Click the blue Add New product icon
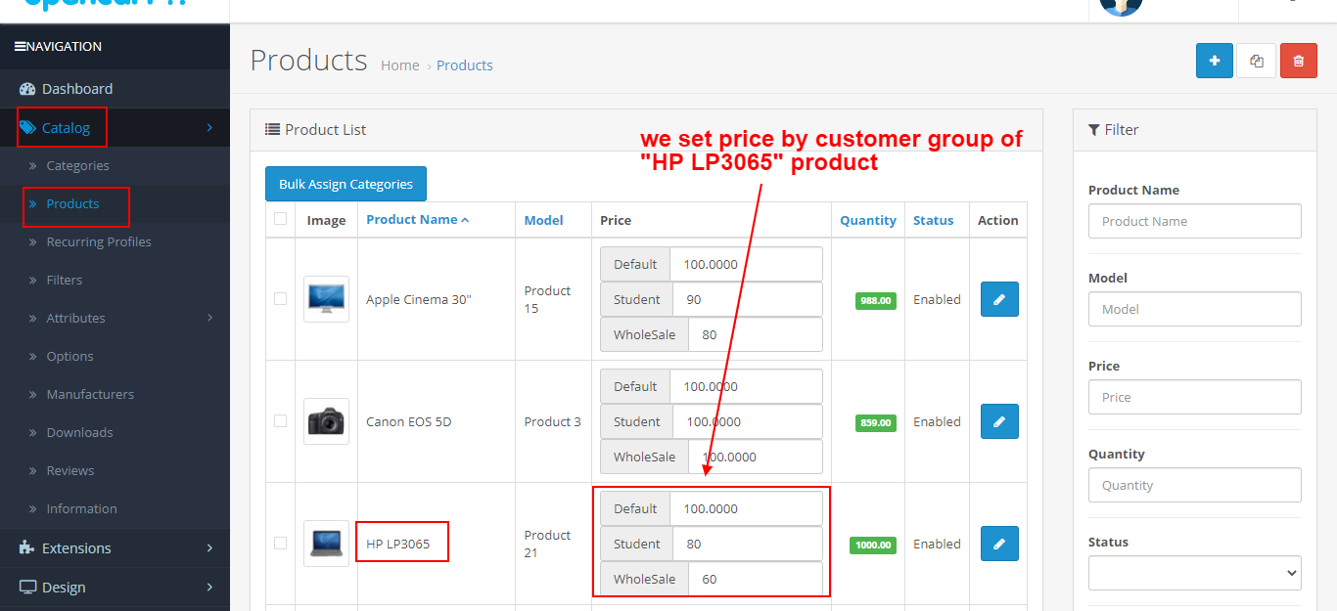Screen dimensions: 1337x611 tap(1214, 60)
